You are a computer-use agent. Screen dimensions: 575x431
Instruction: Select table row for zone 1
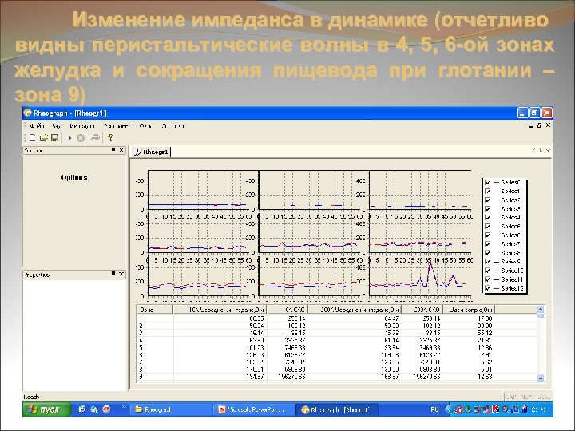click(337, 318)
